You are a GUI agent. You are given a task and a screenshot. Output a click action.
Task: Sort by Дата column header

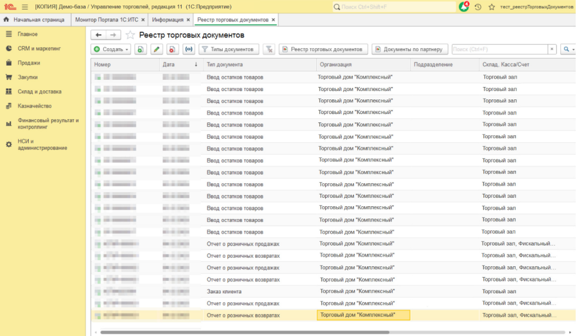point(180,65)
